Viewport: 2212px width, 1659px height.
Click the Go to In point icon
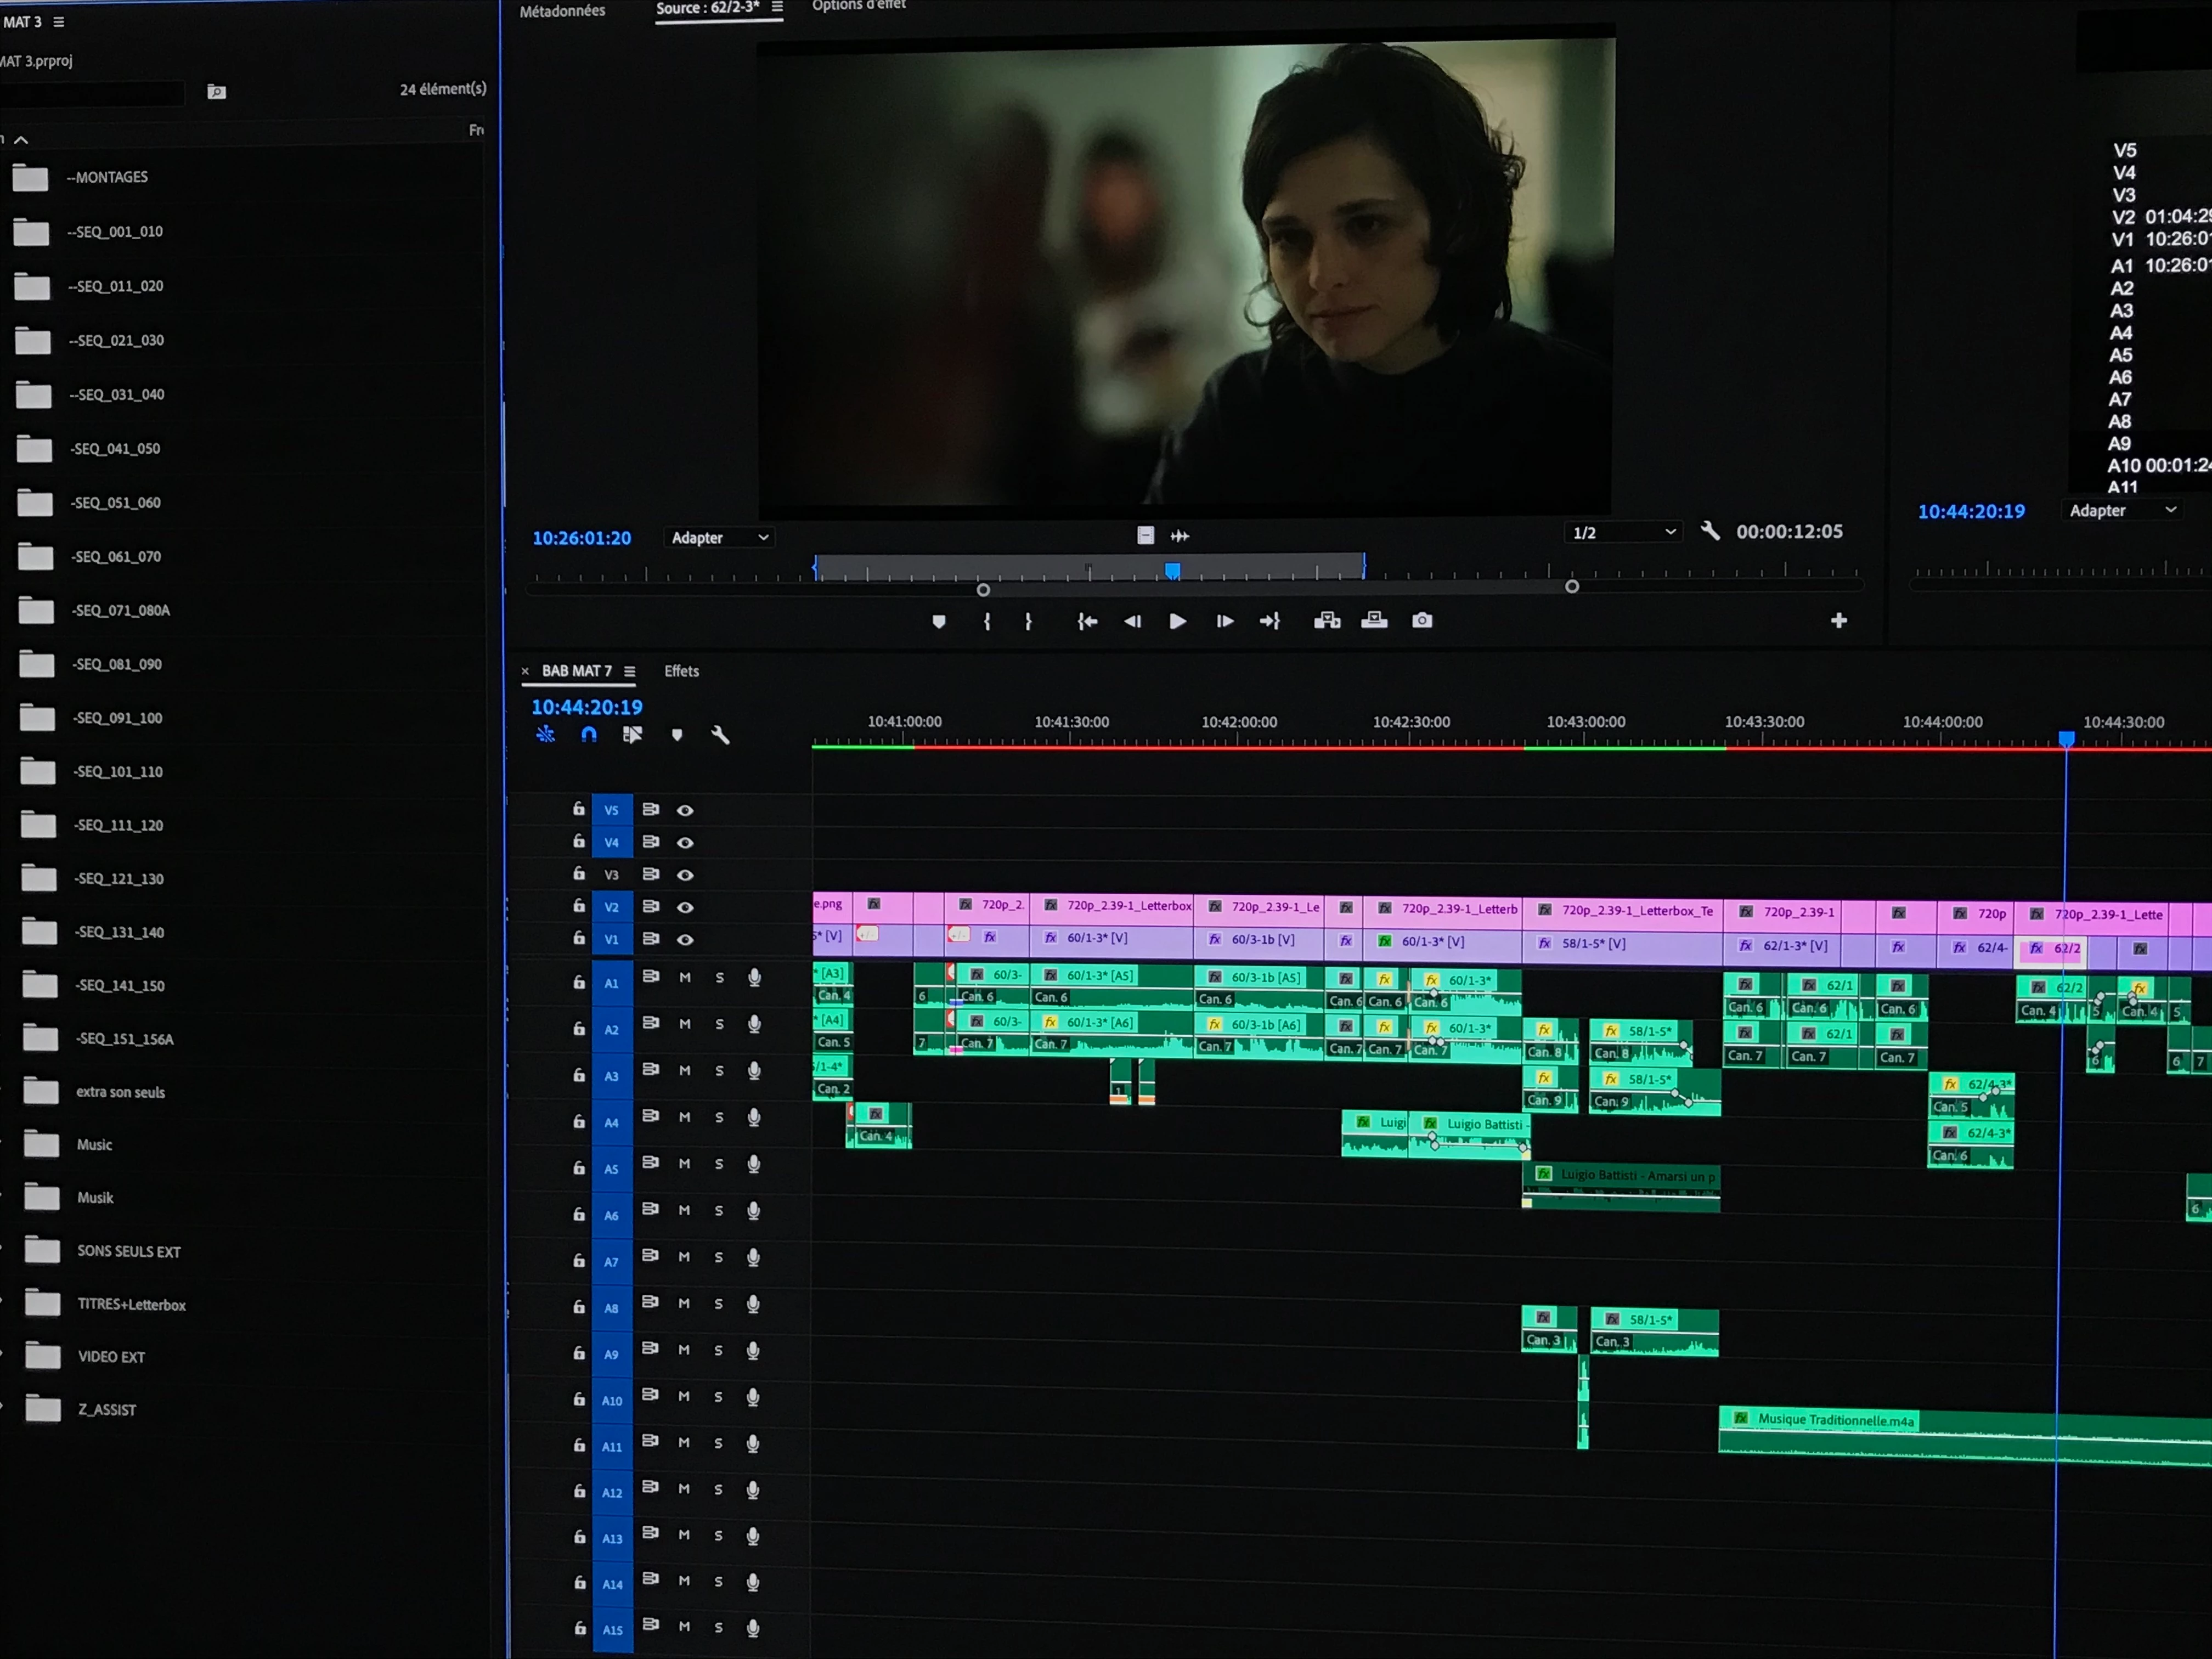click(1087, 621)
